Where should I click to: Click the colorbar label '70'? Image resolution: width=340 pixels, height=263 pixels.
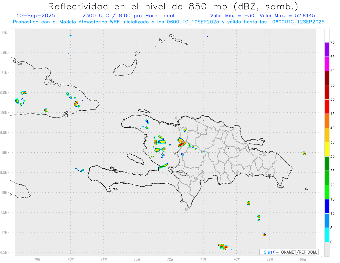[332, 43]
